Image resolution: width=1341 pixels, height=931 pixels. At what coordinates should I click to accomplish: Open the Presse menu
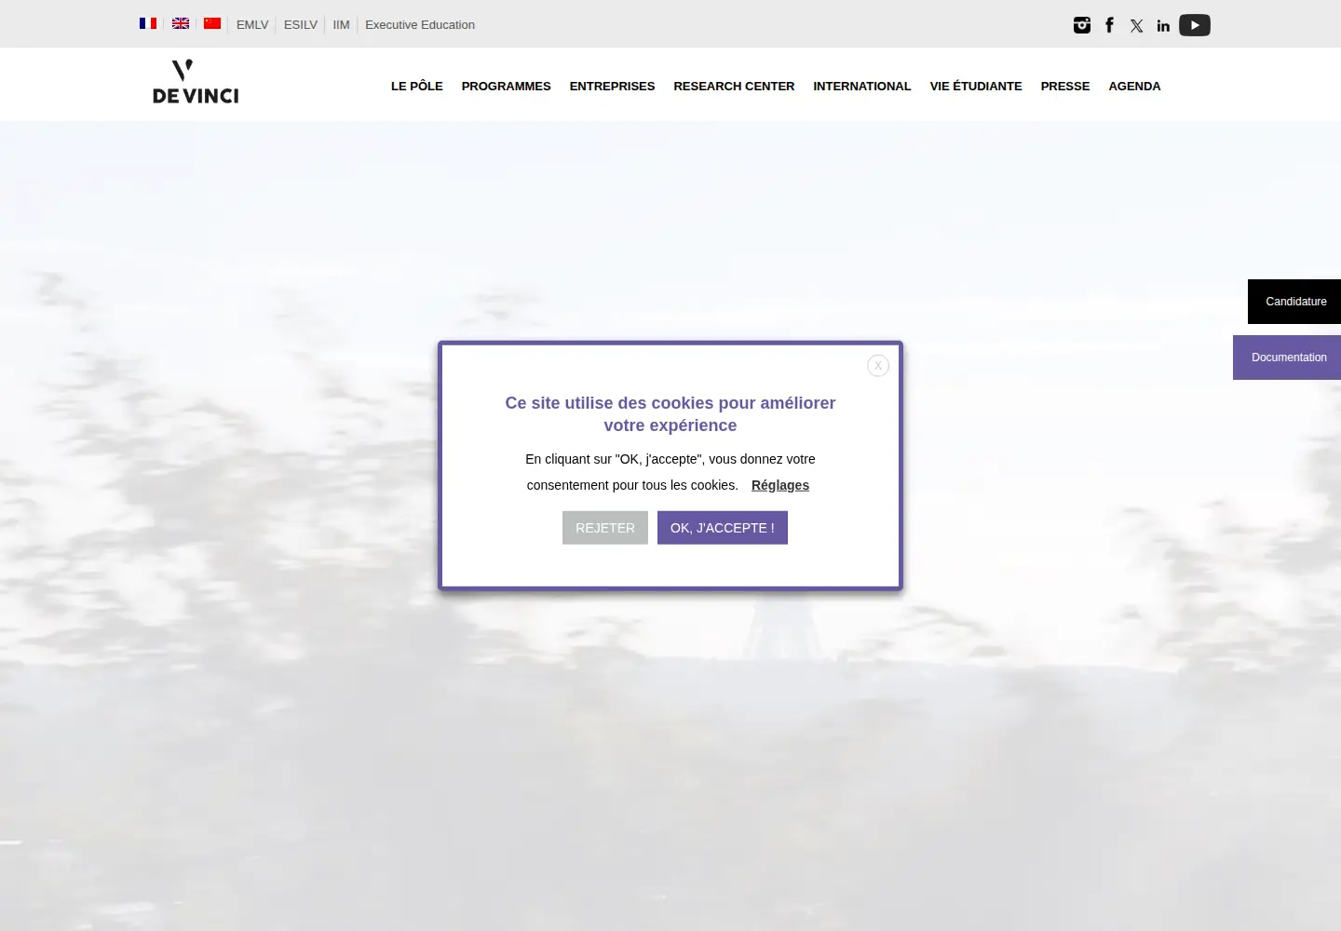click(x=1065, y=86)
